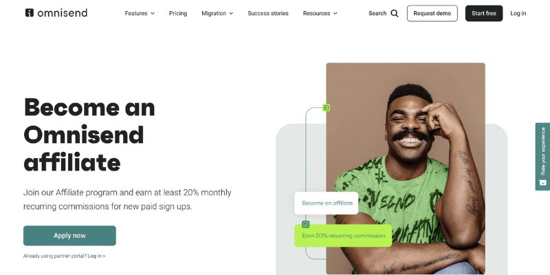
Task: Expand the Resources dropdown chevron
Action: click(335, 13)
